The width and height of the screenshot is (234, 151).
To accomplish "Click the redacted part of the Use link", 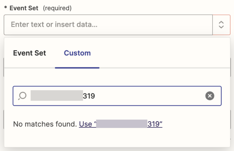I will tap(122, 124).
